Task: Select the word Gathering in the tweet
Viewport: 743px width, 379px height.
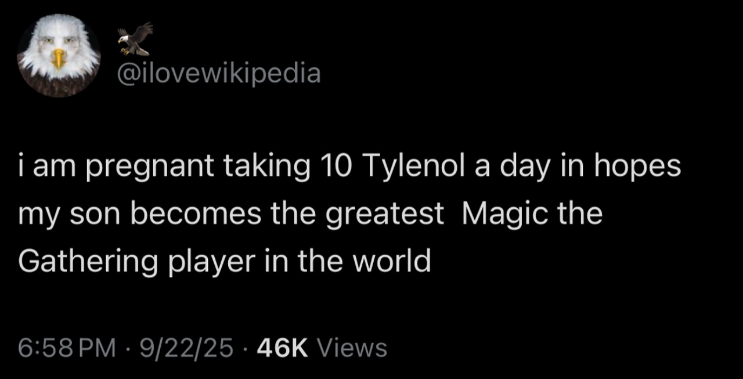Action: 88,262
